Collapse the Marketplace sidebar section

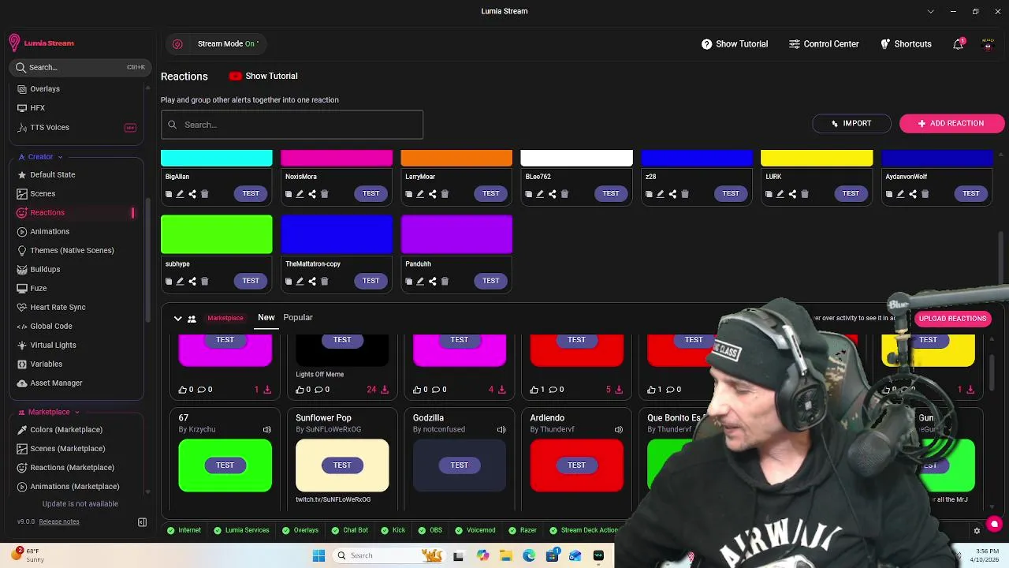click(x=49, y=412)
